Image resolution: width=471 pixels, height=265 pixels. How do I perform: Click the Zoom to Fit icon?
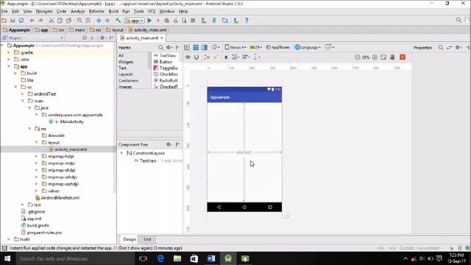(383, 57)
